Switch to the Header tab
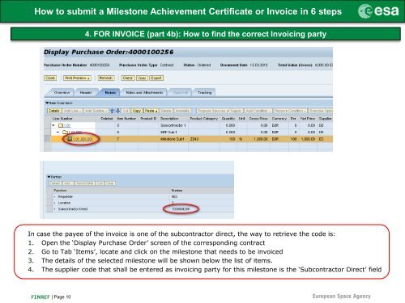The image size is (405, 303). click(x=86, y=92)
